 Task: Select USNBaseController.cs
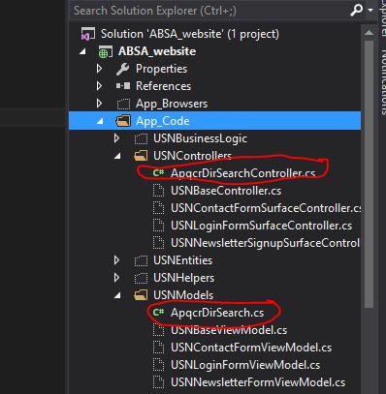click(226, 191)
